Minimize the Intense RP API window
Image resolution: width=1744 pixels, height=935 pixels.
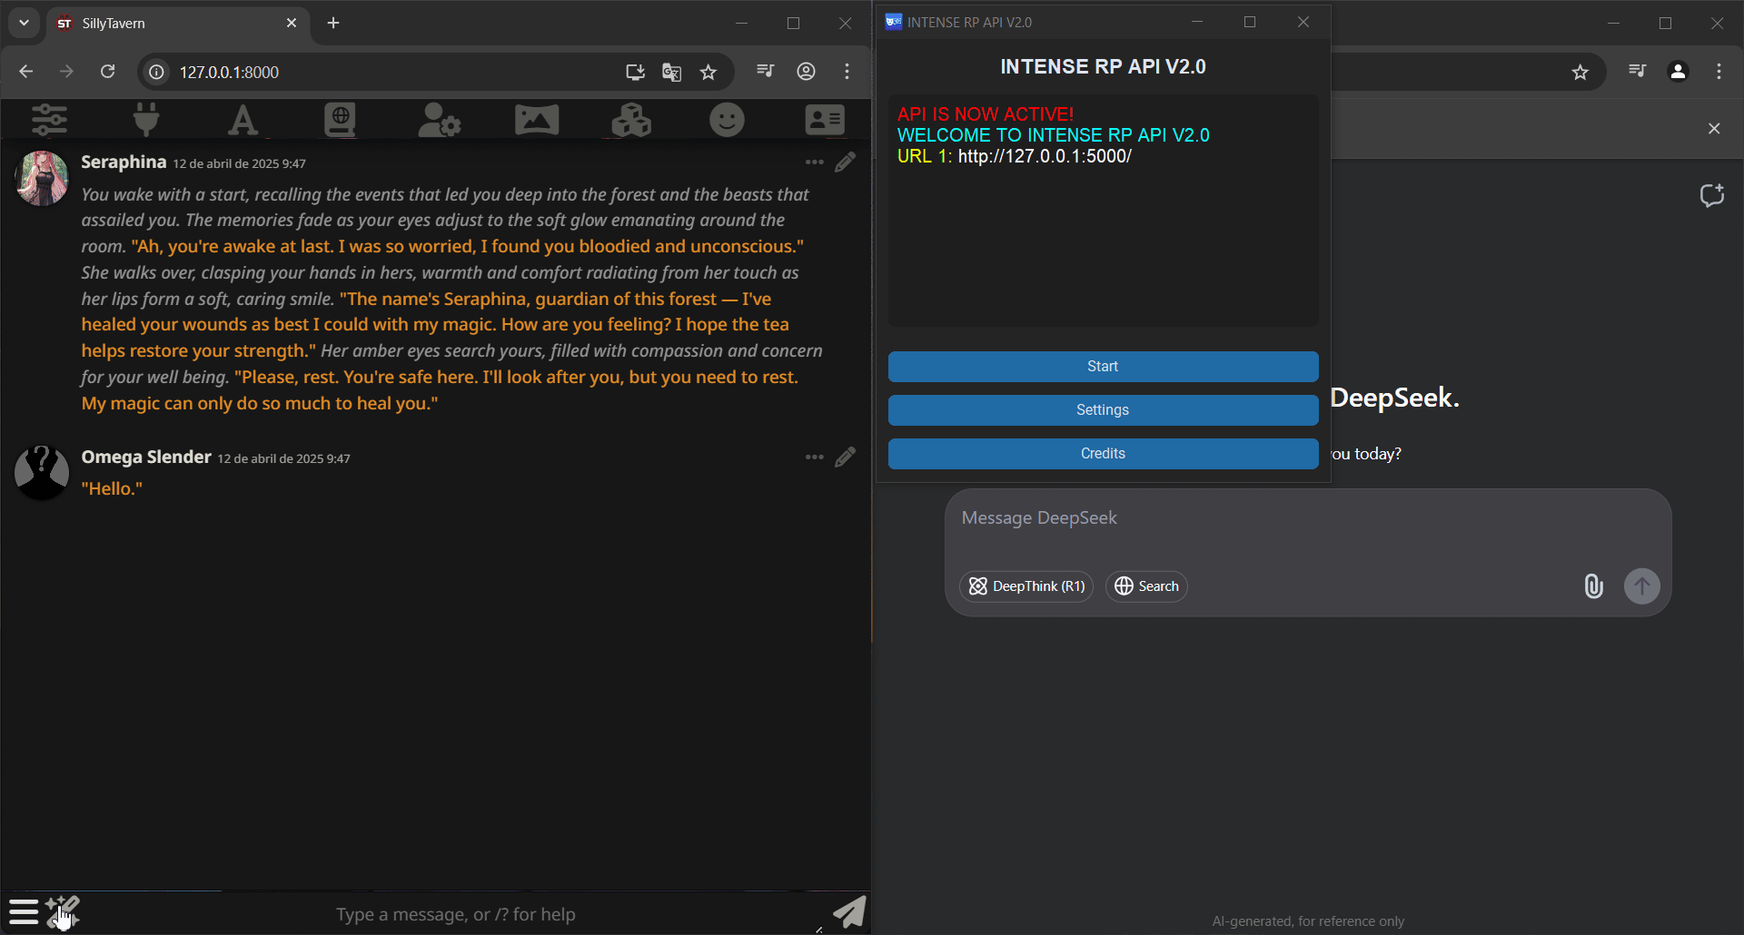pyautogui.click(x=1197, y=22)
